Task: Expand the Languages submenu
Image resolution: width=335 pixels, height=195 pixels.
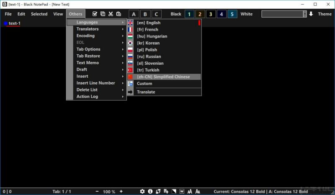Action: tap(97, 22)
